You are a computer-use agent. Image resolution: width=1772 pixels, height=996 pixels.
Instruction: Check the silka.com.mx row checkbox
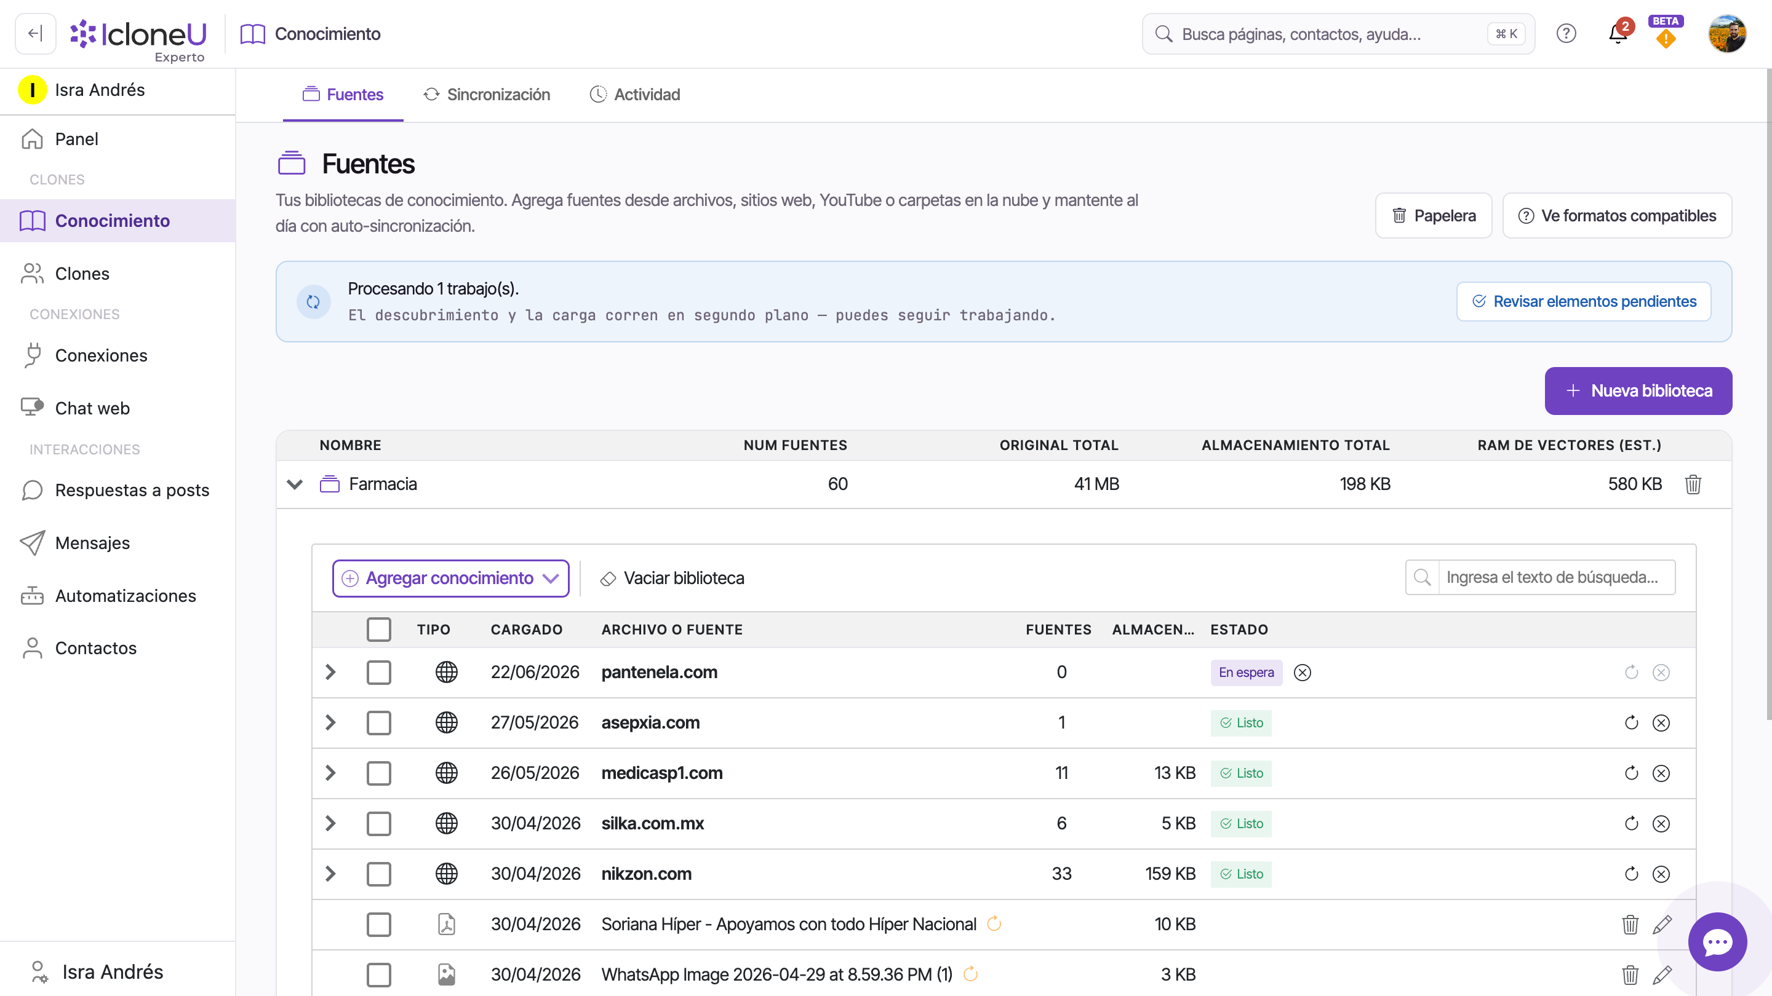click(378, 823)
